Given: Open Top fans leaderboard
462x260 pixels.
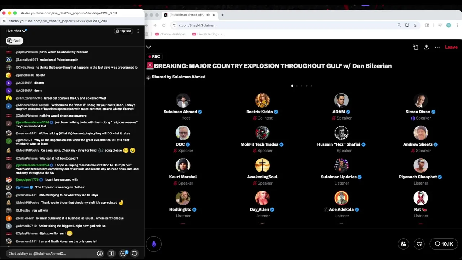Looking at the screenshot, I should tap(123, 31).
